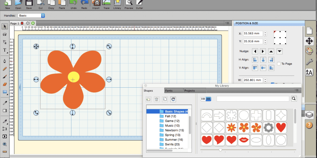Select the Text tool
Screen dimensions: 317x158
coord(5,50)
